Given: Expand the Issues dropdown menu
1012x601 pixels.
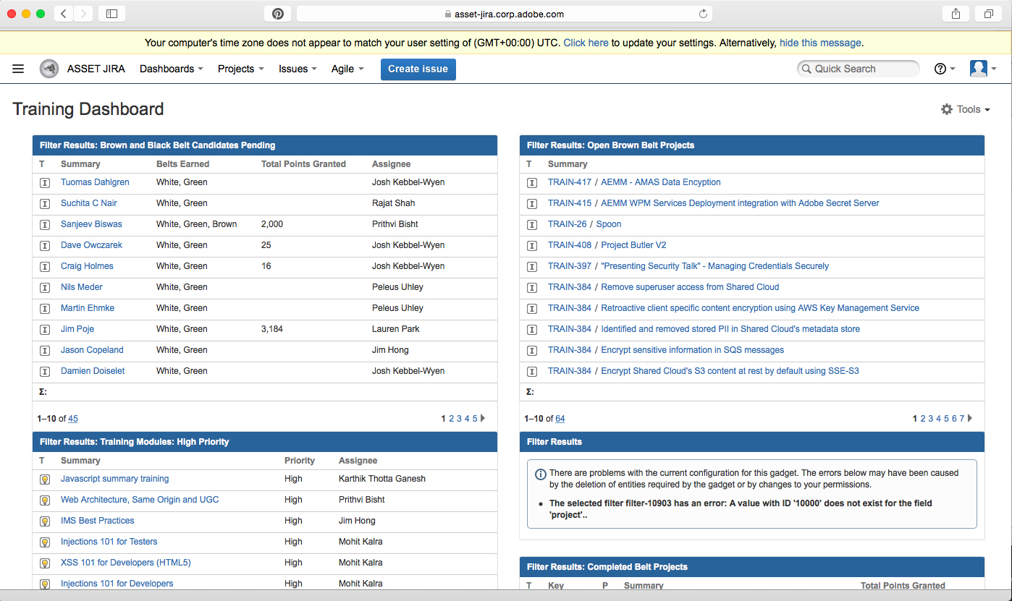Looking at the screenshot, I should tap(298, 69).
